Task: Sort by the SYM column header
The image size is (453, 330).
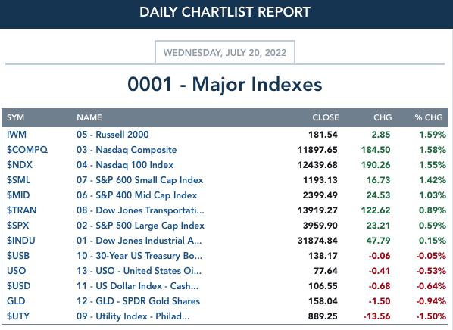Action: [15, 117]
